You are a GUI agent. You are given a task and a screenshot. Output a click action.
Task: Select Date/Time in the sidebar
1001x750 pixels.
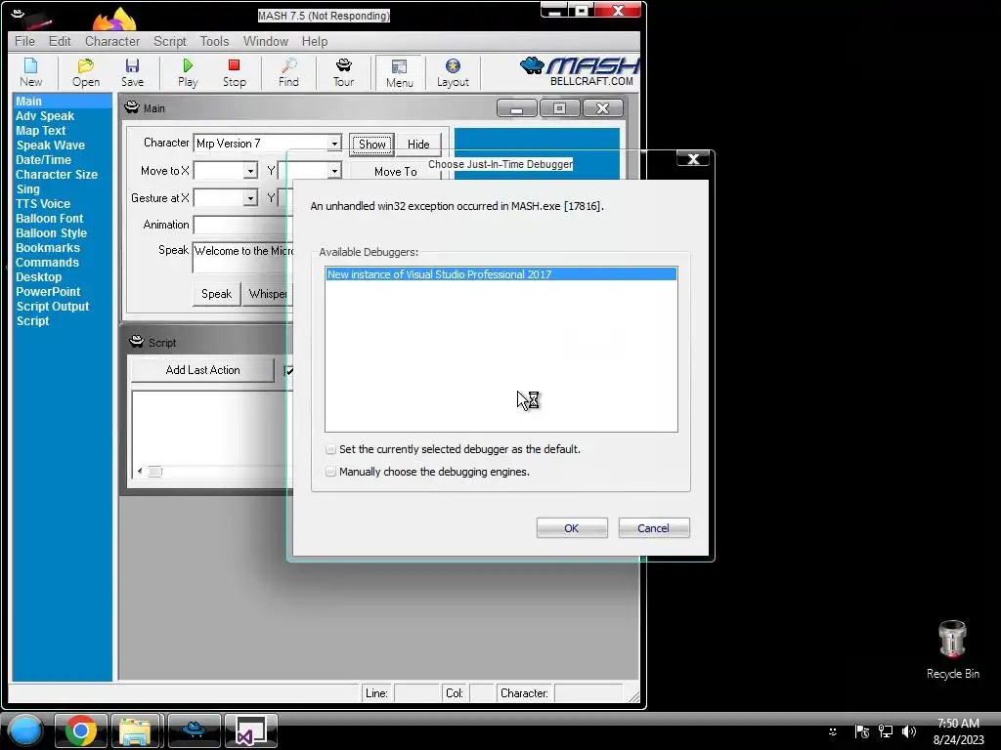(x=43, y=160)
